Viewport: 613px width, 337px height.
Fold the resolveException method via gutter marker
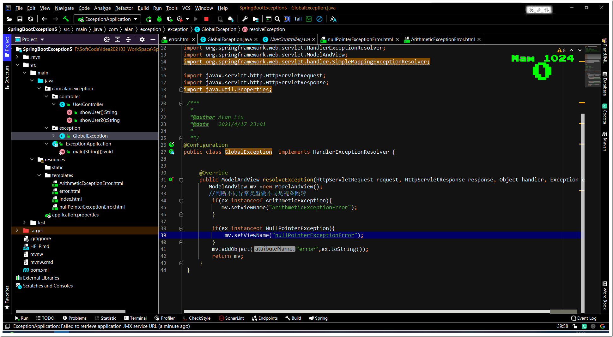[x=181, y=180]
